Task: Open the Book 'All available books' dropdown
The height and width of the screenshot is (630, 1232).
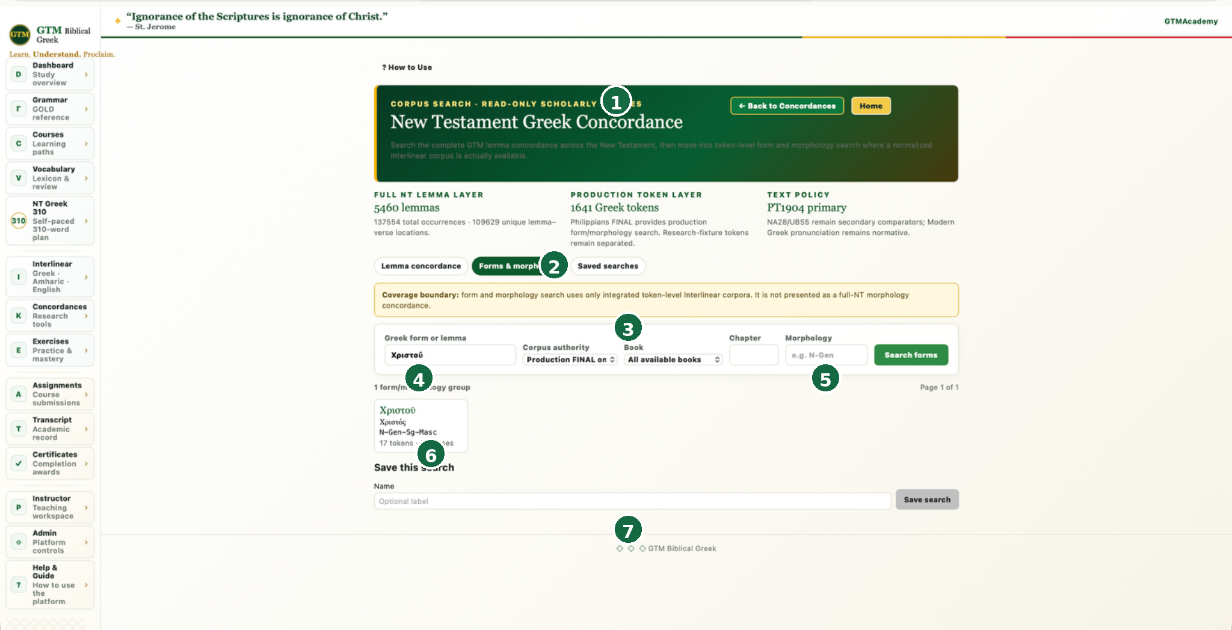Action: (x=673, y=359)
